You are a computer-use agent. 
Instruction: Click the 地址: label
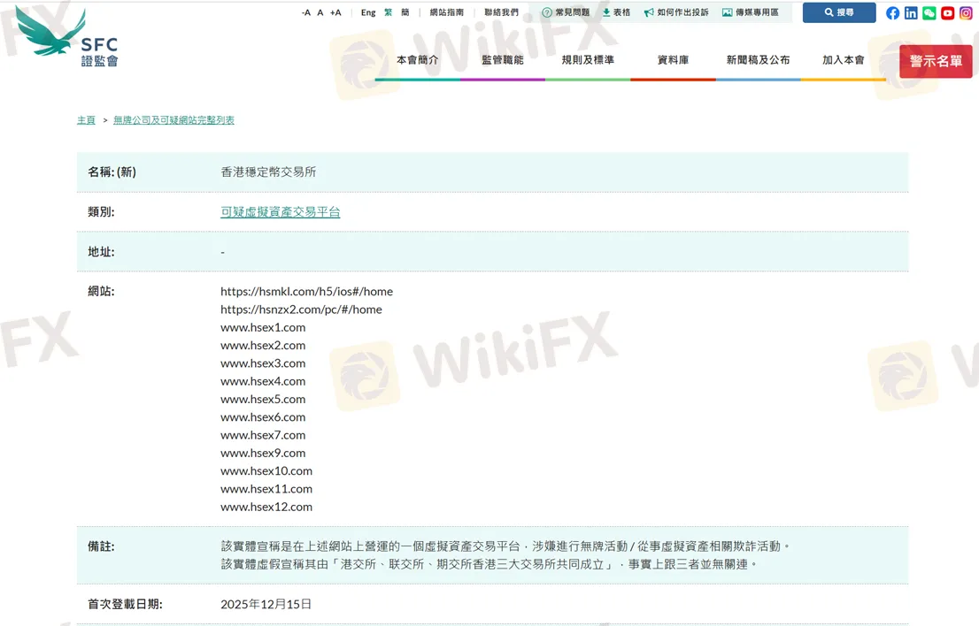coord(101,252)
